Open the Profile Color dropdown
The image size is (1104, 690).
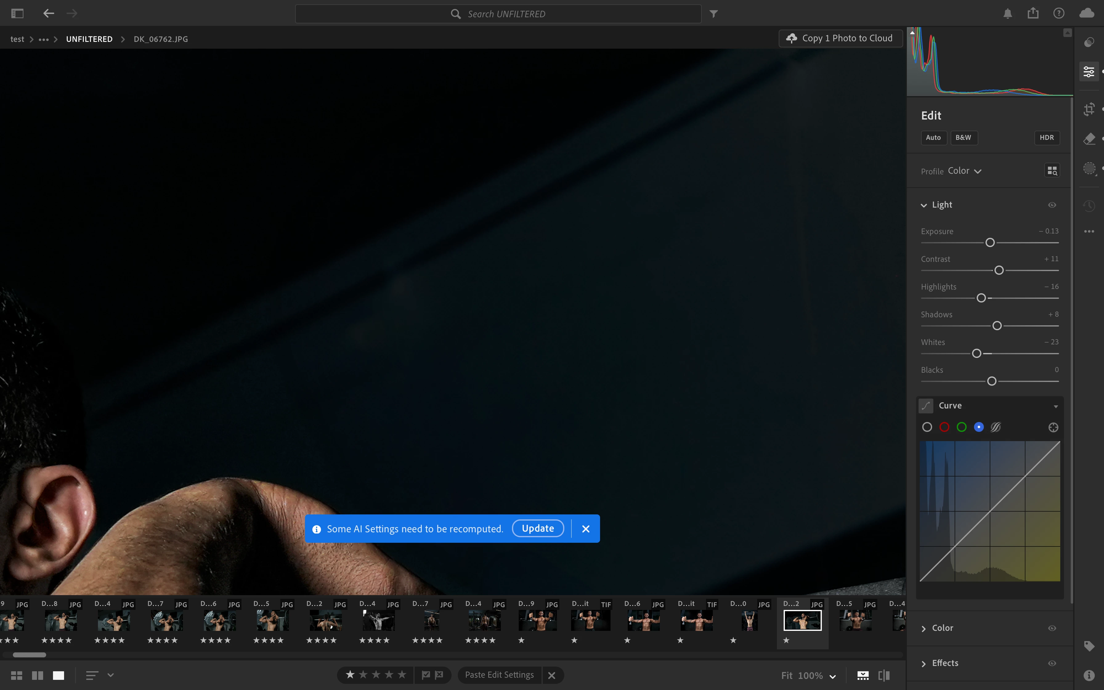click(x=964, y=171)
